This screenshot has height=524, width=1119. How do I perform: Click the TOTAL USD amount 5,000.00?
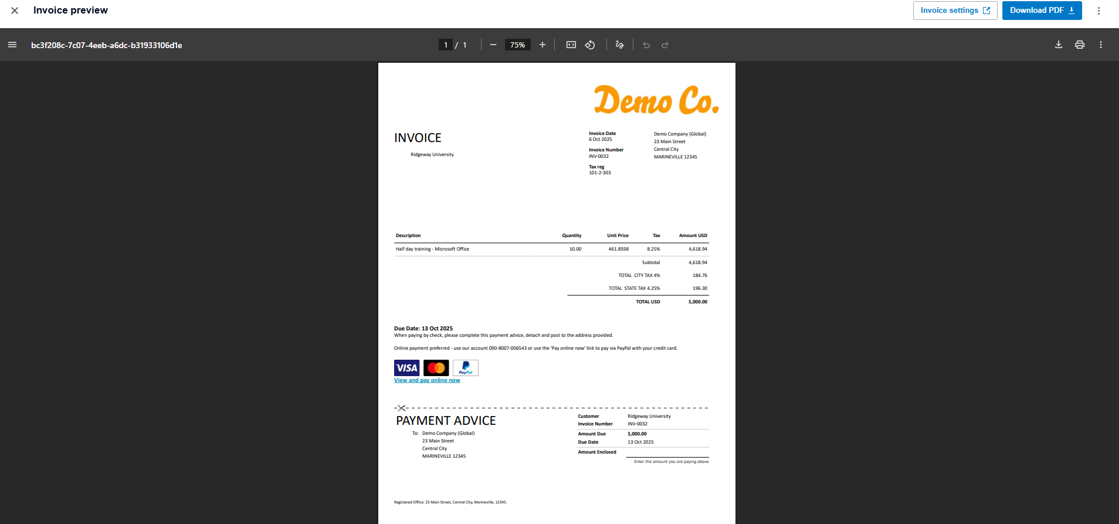pyautogui.click(x=698, y=302)
